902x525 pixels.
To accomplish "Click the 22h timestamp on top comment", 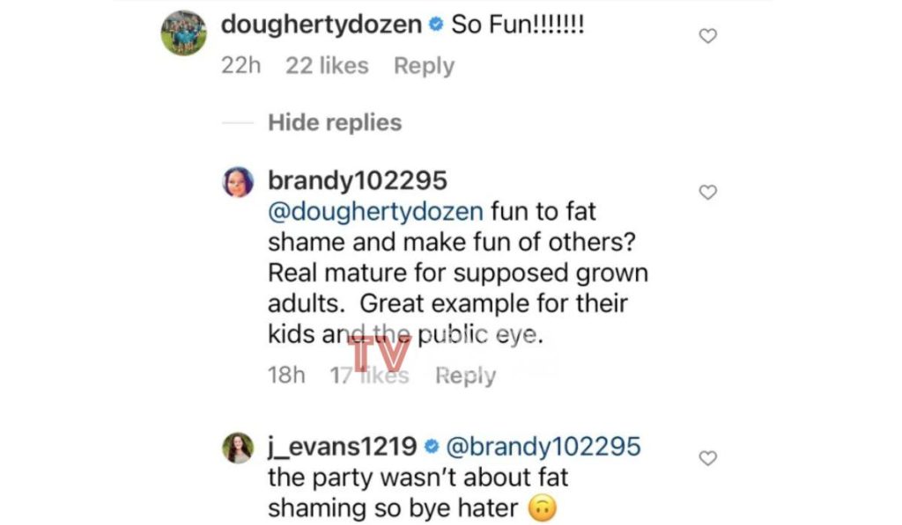I will point(240,65).
